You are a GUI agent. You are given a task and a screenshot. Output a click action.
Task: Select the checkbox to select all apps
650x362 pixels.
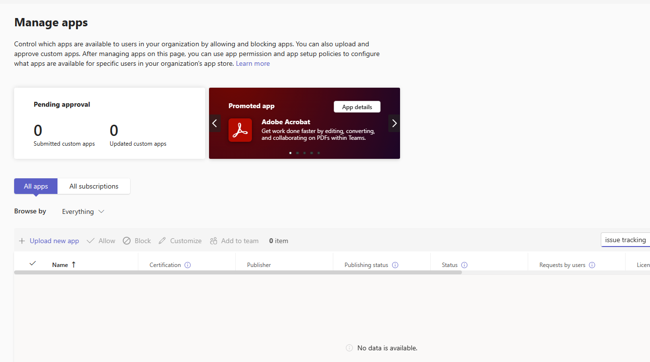33,263
